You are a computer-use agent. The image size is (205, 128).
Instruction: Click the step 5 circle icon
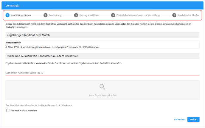174,15
